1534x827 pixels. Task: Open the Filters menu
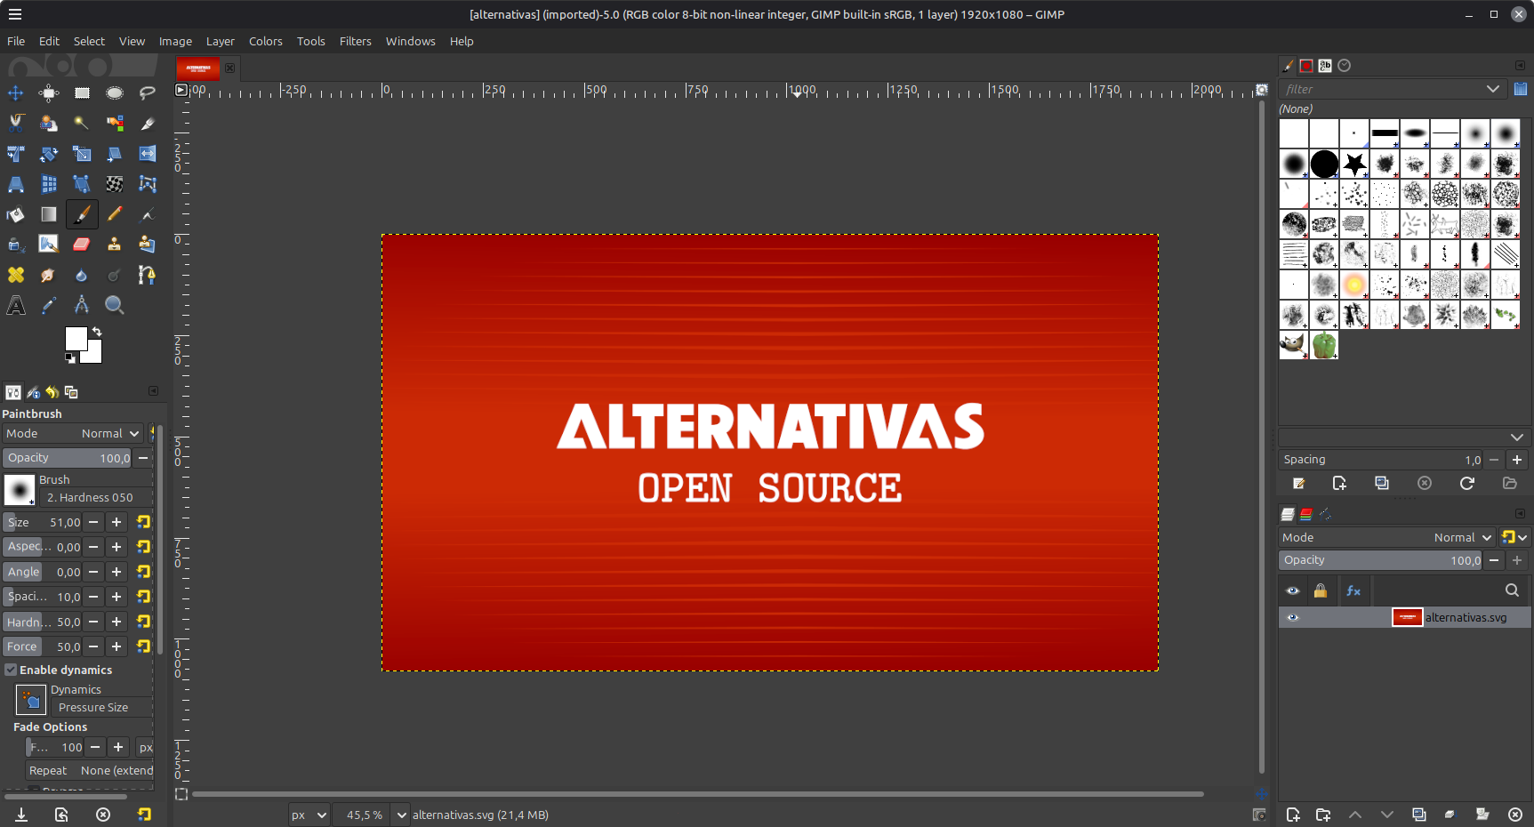point(355,41)
